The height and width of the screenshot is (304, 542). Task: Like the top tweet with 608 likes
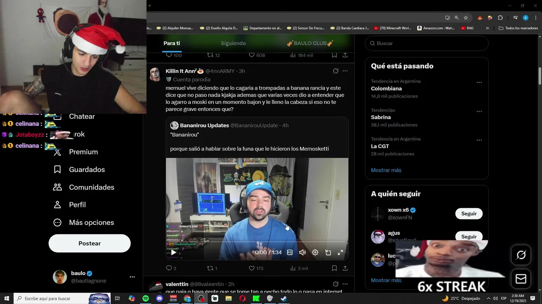pos(252,55)
